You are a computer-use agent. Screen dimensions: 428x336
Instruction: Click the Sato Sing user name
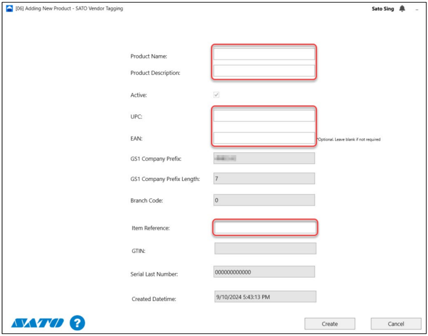(383, 9)
